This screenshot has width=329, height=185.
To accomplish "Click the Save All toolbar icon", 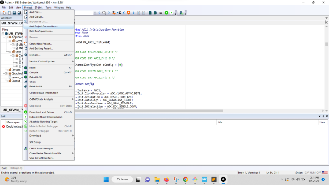I will [19, 13].
